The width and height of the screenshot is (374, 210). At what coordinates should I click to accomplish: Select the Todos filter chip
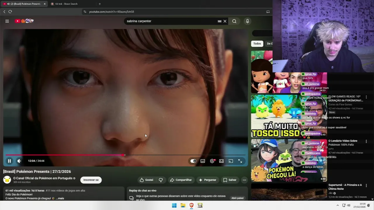click(x=257, y=44)
